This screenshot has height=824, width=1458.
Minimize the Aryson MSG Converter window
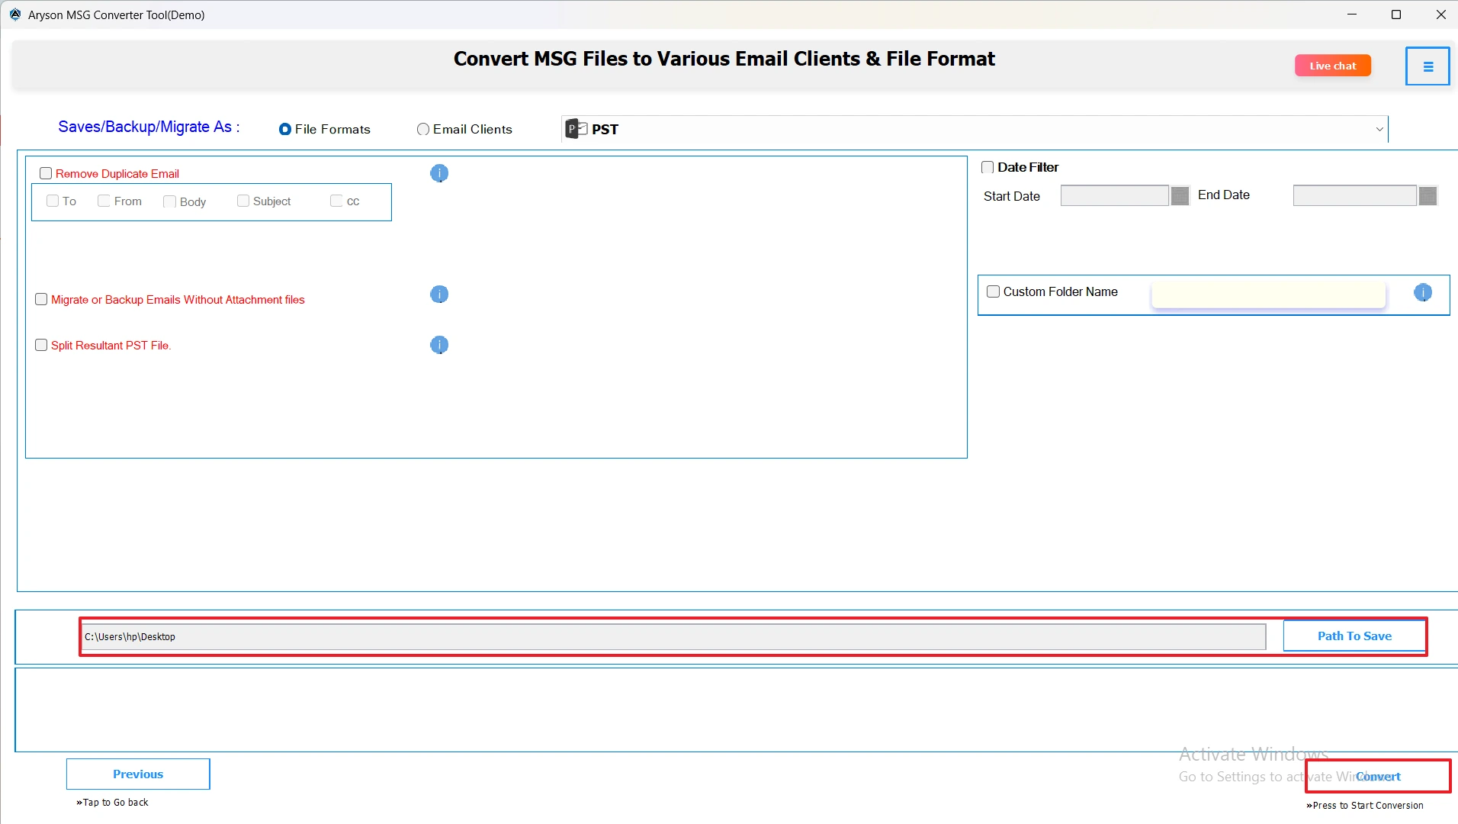tap(1352, 14)
